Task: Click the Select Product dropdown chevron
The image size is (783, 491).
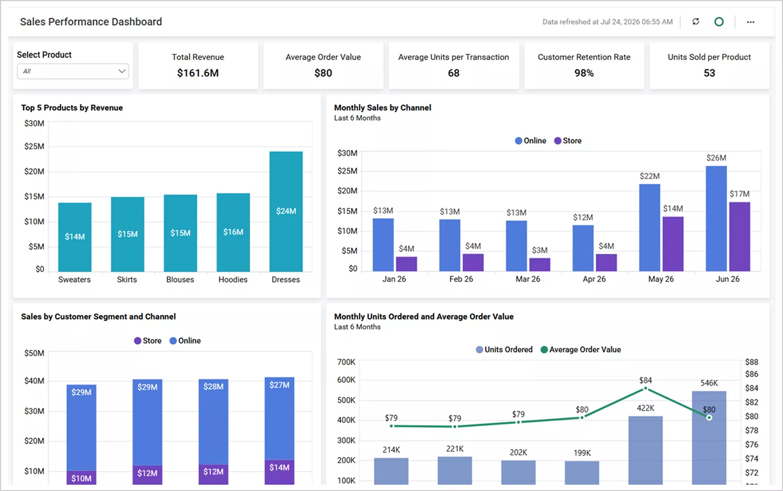Action: [122, 71]
